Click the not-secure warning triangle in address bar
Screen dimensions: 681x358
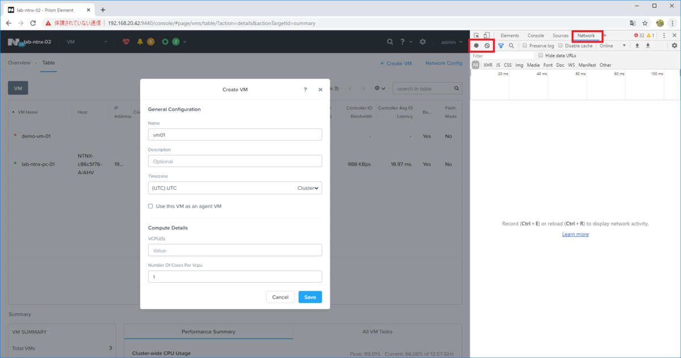point(49,23)
